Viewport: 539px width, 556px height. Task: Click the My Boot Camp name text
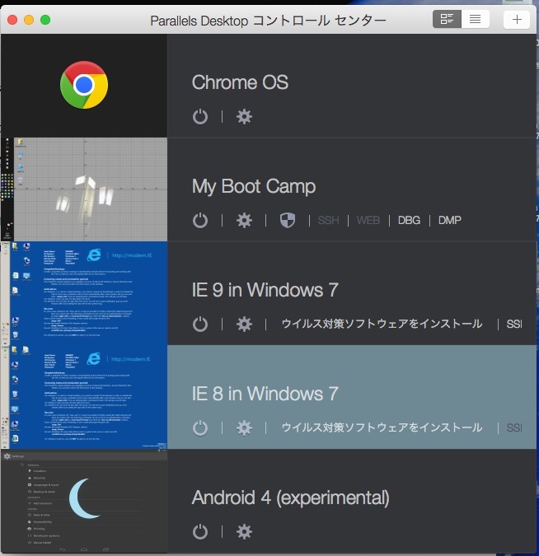tap(254, 186)
